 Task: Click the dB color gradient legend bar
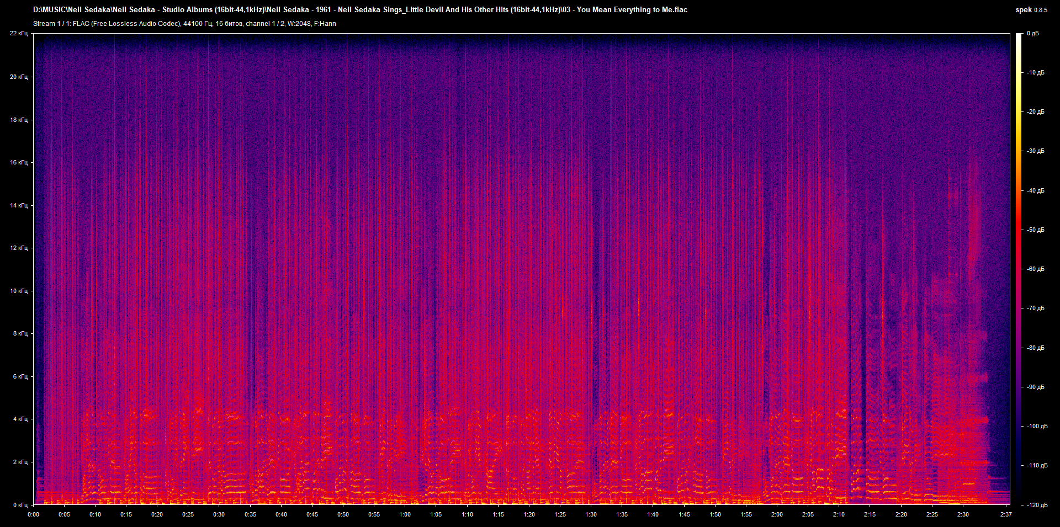click(1019, 269)
